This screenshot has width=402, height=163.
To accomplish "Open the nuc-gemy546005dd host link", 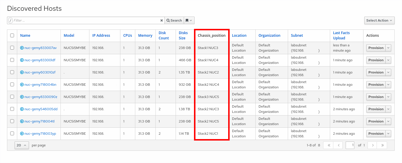I will [41, 109].
